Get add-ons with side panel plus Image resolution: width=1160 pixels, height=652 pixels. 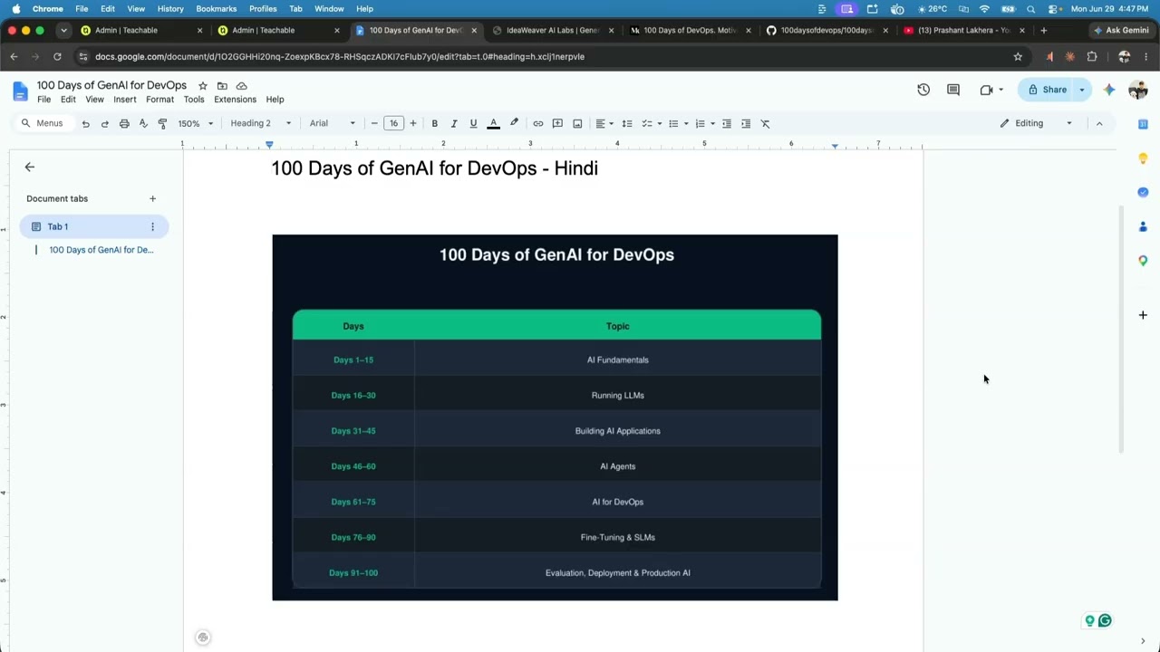[x=1143, y=315]
